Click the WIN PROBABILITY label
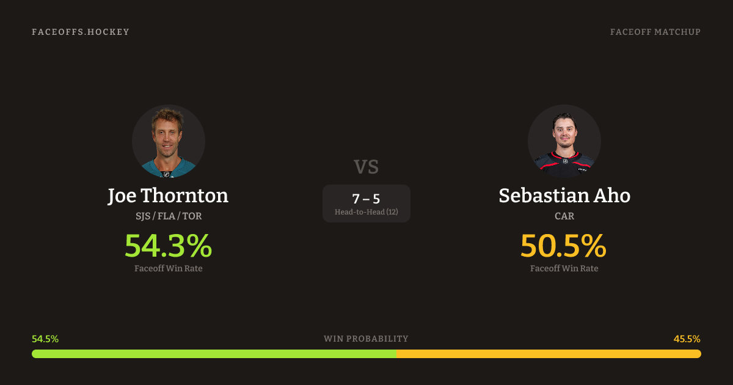733x385 pixels. [366, 339]
